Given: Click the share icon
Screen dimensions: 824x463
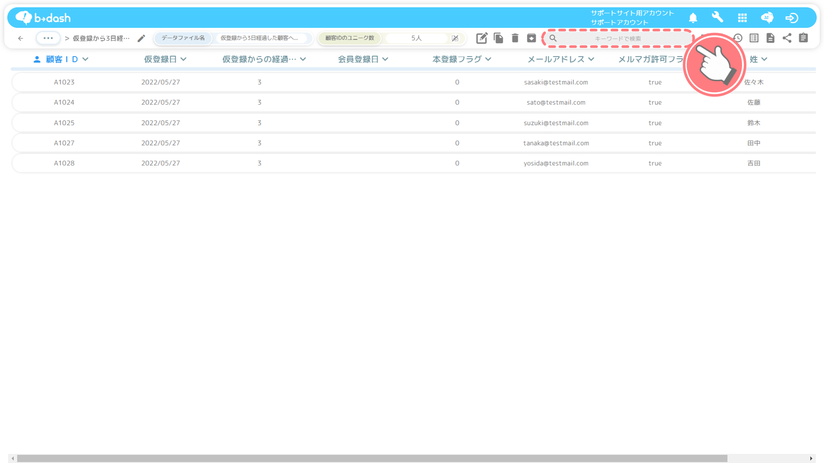Looking at the screenshot, I should click(x=787, y=38).
